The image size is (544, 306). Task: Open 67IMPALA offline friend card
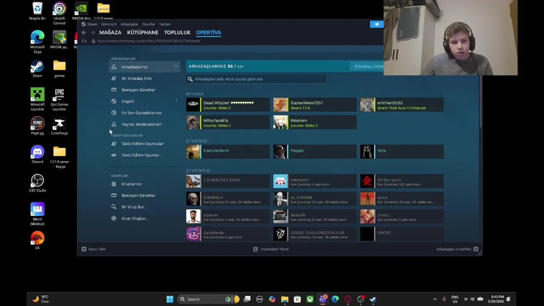click(228, 199)
